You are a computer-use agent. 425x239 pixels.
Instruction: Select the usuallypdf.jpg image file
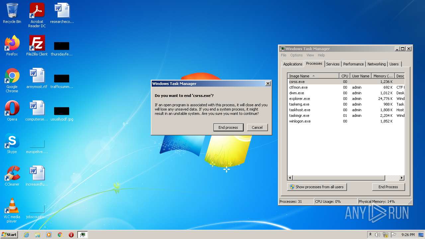[x=62, y=114]
